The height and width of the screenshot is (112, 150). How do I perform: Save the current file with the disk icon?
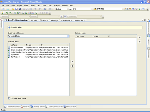point(16,9)
